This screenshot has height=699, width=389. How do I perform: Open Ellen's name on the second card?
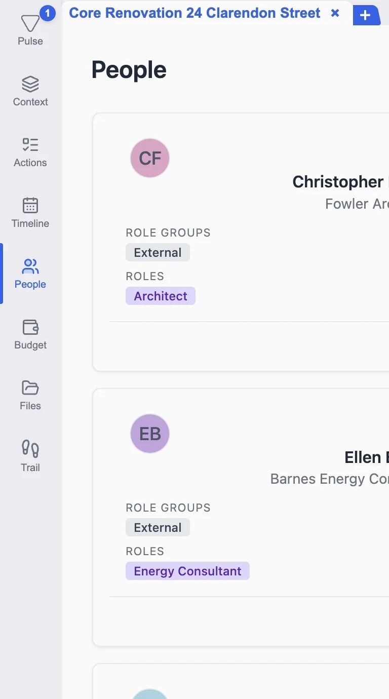pyautogui.click(x=367, y=457)
